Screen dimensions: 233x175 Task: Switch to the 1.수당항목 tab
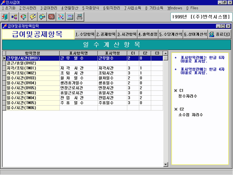[85, 34]
